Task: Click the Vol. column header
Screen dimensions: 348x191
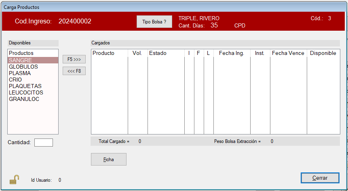Action: pyautogui.click(x=137, y=53)
